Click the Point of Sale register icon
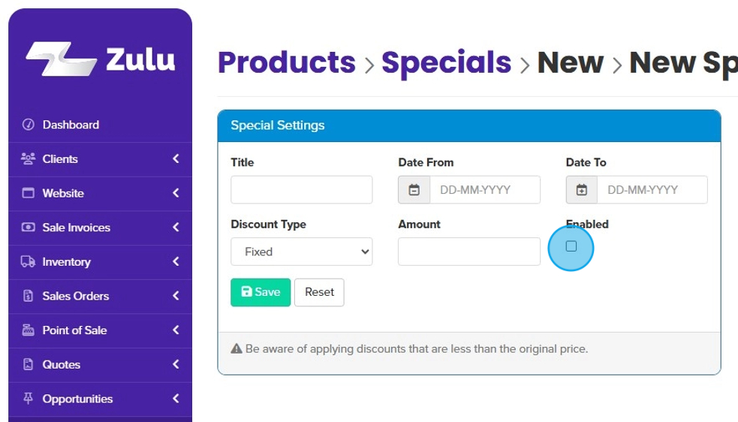Image resolution: width=738 pixels, height=422 pixels. [29, 330]
